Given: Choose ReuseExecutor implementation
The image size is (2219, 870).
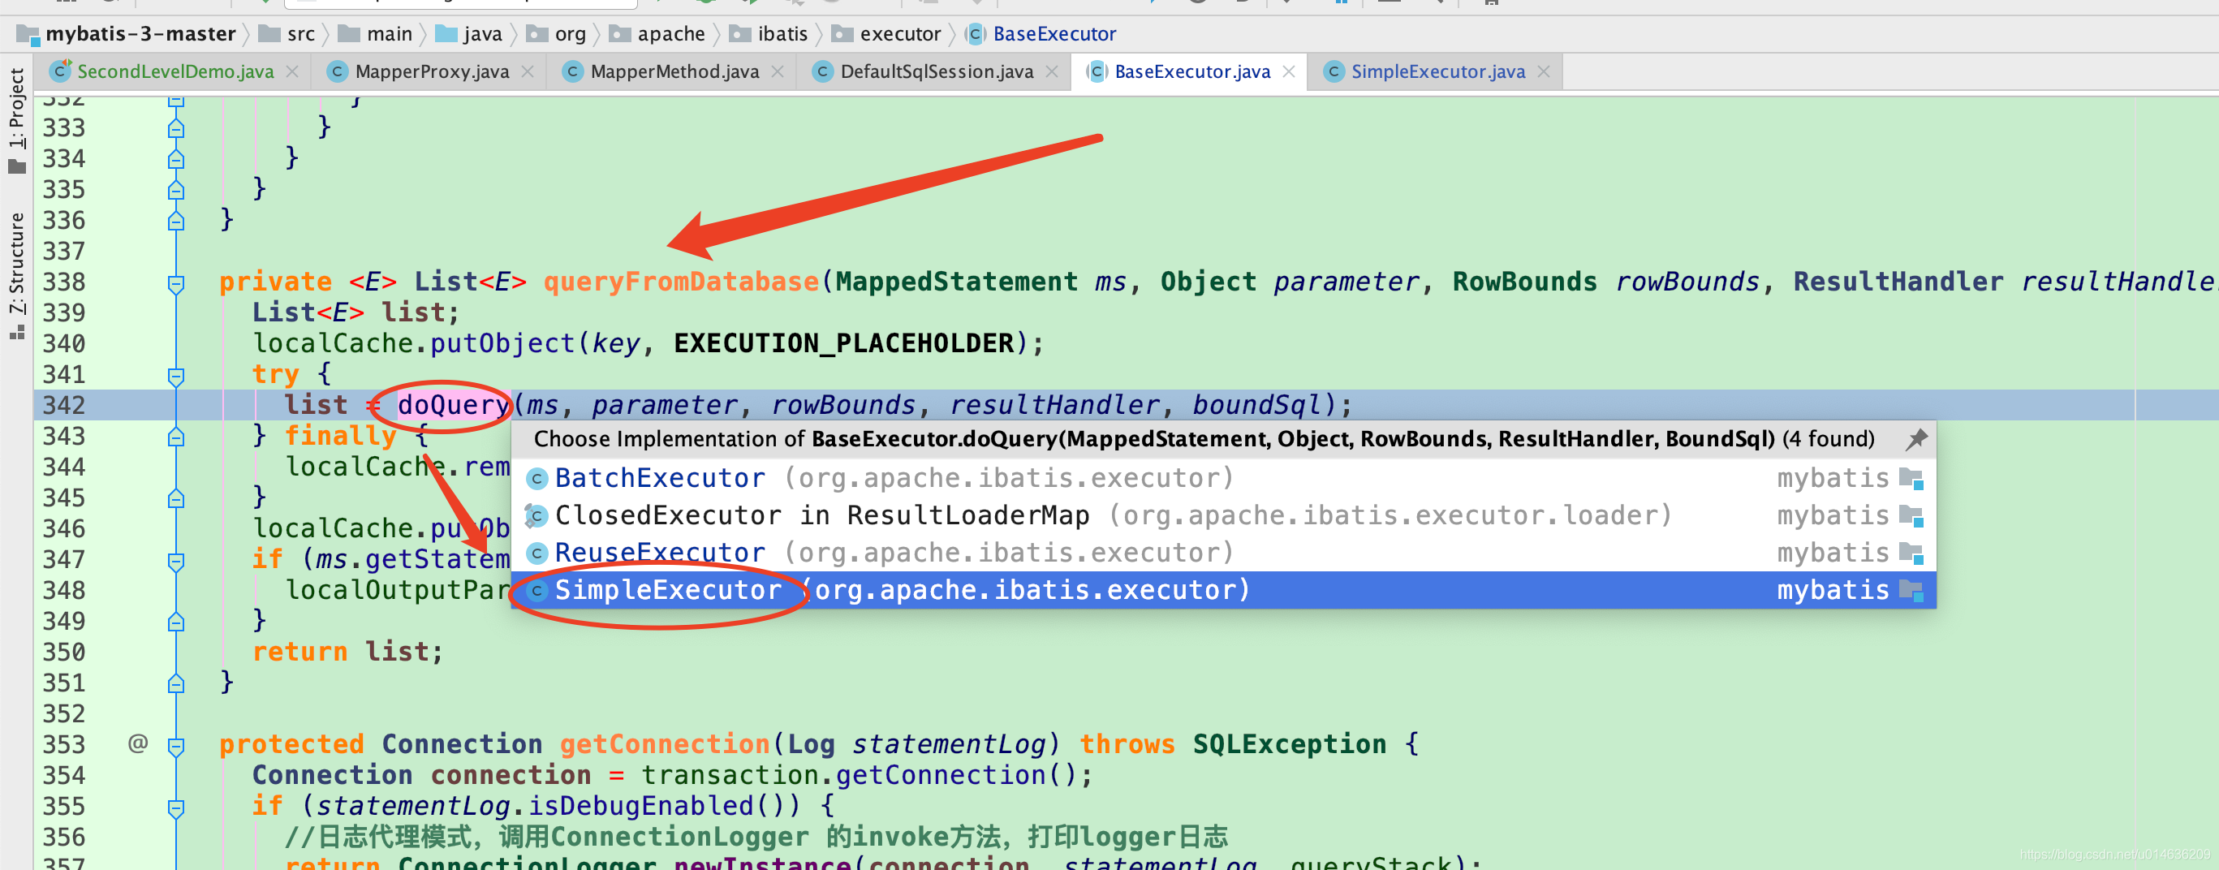Looking at the screenshot, I should (1223, 552).
